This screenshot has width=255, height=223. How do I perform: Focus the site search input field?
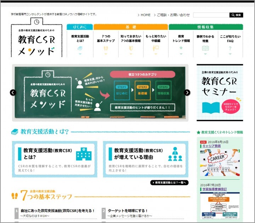(x=211, y=15)
